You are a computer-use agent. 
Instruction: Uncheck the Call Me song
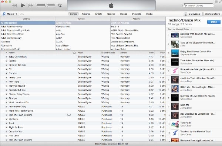pos(6,61)
